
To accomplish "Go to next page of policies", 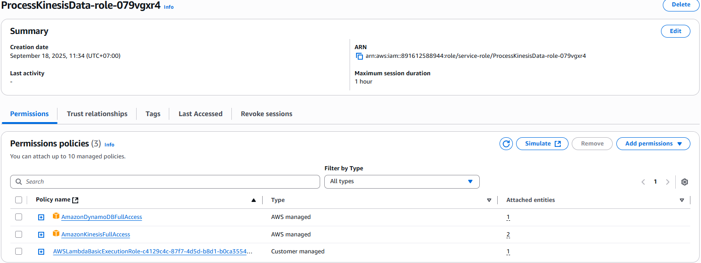I will 667,182.
